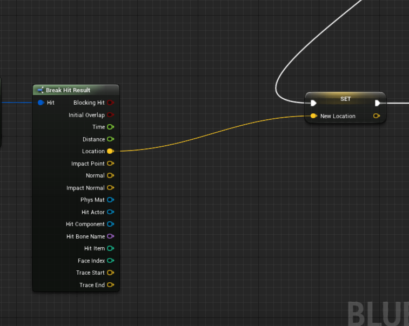Select the Break Hit Result node title
Image resolution: width=409 pixels, height=326 pixels.
(68, 90)
